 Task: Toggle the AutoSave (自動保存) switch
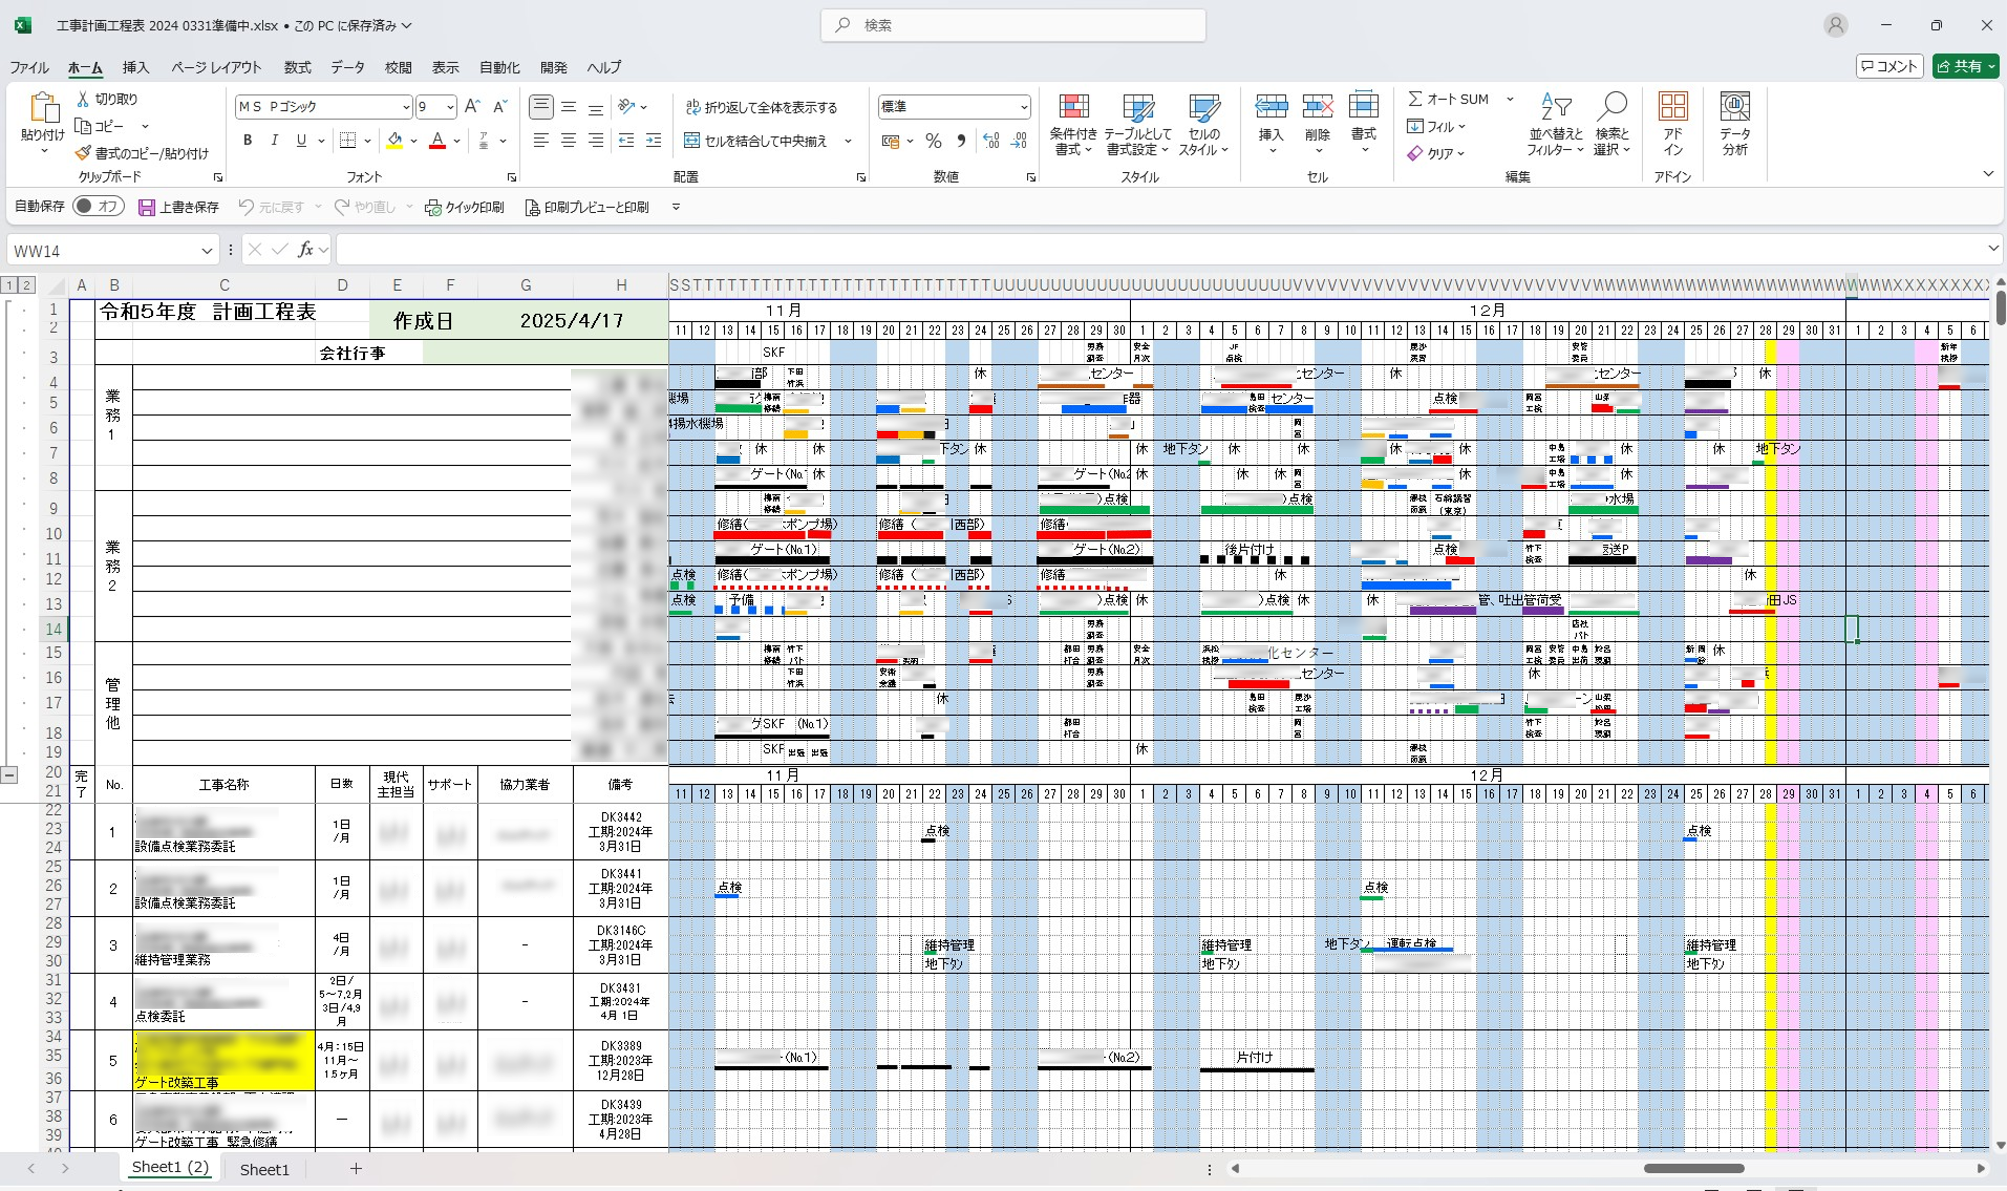pyautogui.click(x=99, y=206)
